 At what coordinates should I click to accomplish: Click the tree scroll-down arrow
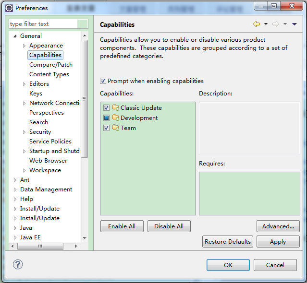85,238
